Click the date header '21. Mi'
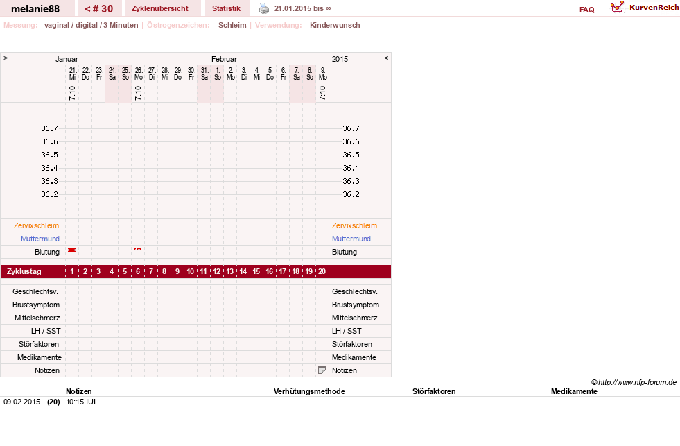This screenshot has width=680, height=446. click(x=72, y=74)
